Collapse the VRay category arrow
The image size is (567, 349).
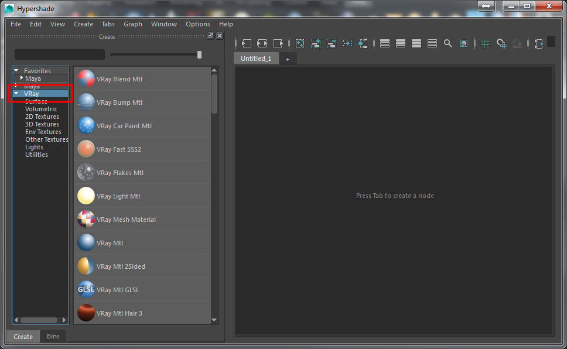(x=16, y=93)
